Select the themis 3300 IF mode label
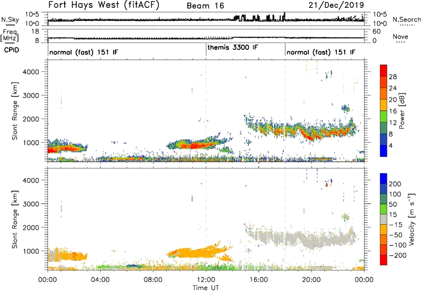Viewport: 421px width, 291px height. [233, 47]
